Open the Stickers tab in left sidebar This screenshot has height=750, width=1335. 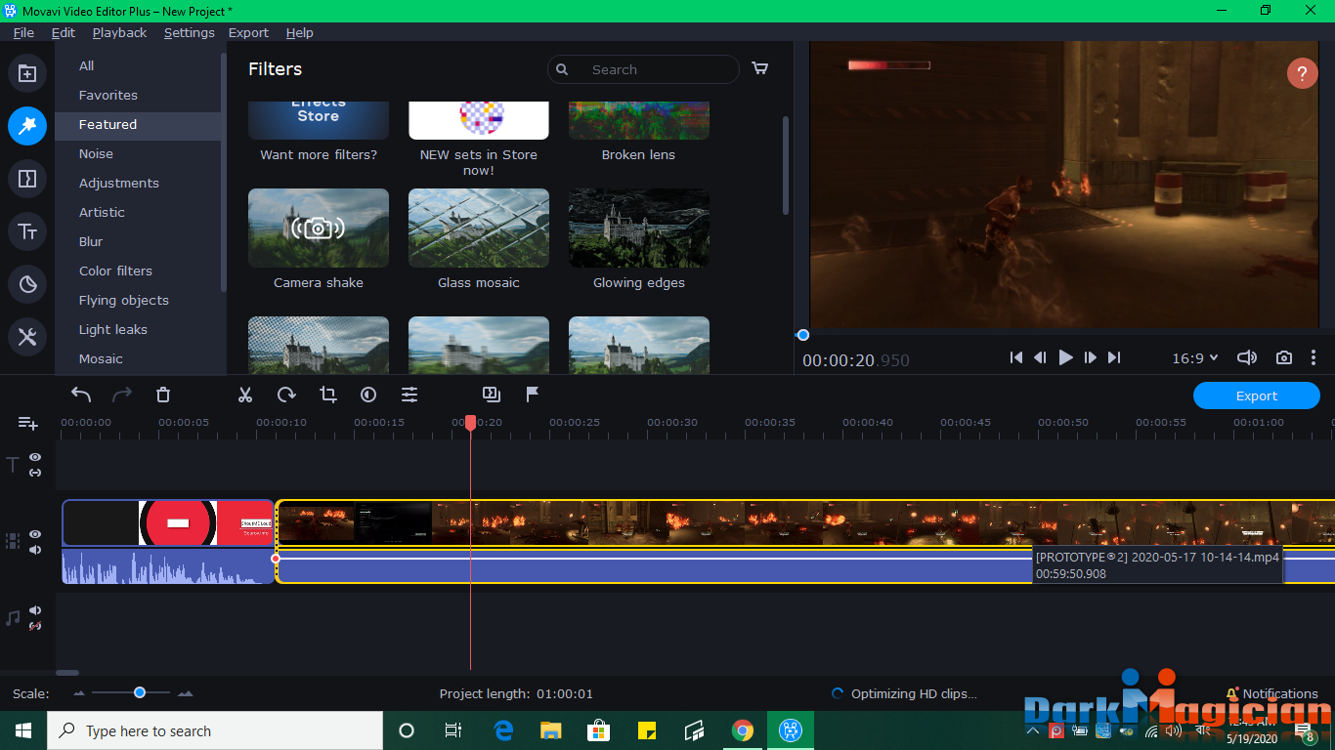[x=27, y=284]
